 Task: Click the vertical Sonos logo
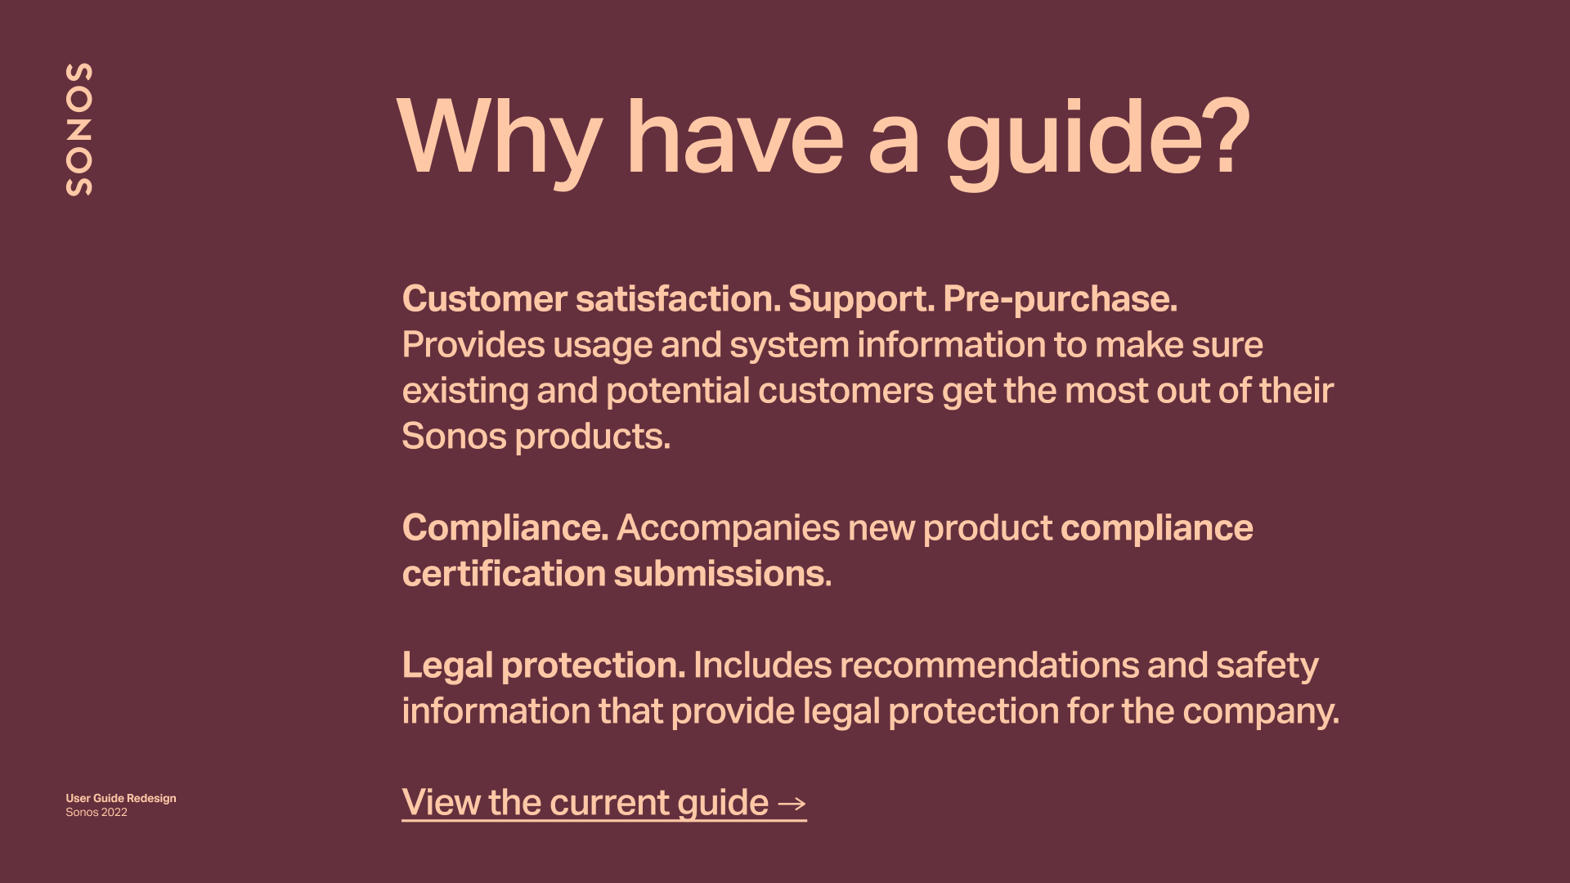pos(78,129)
